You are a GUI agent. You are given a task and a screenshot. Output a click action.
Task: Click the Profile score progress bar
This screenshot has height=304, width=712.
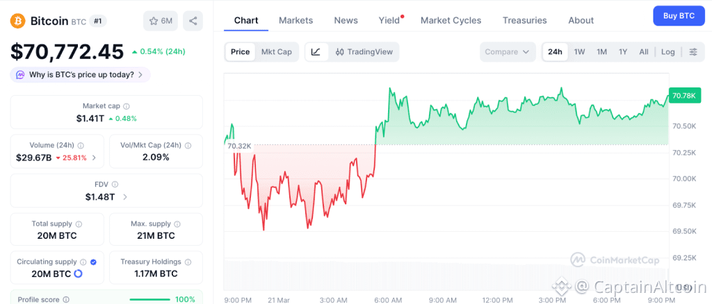click(152, 300)
